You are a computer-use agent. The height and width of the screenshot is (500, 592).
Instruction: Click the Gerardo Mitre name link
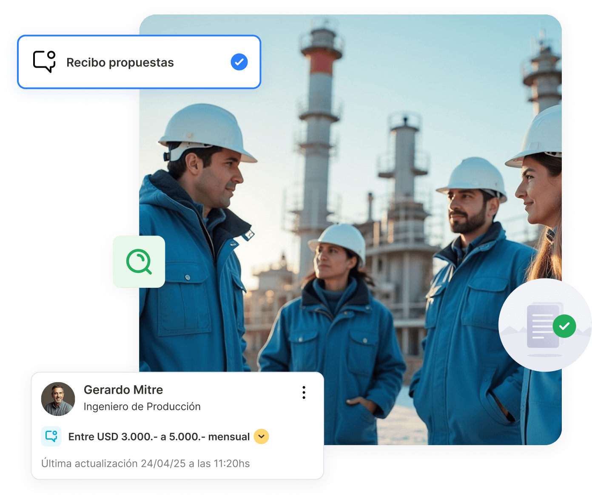123,390
